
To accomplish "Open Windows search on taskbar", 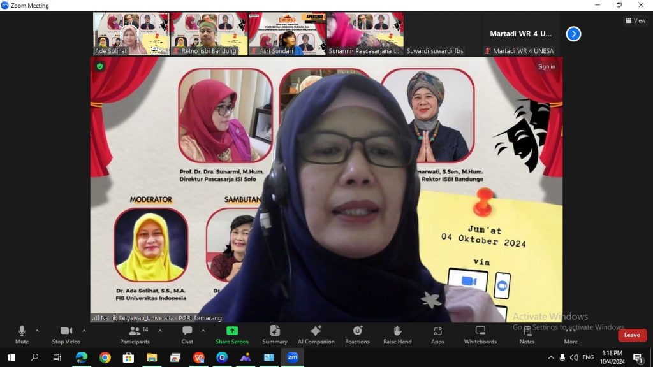I will point(34,357).
